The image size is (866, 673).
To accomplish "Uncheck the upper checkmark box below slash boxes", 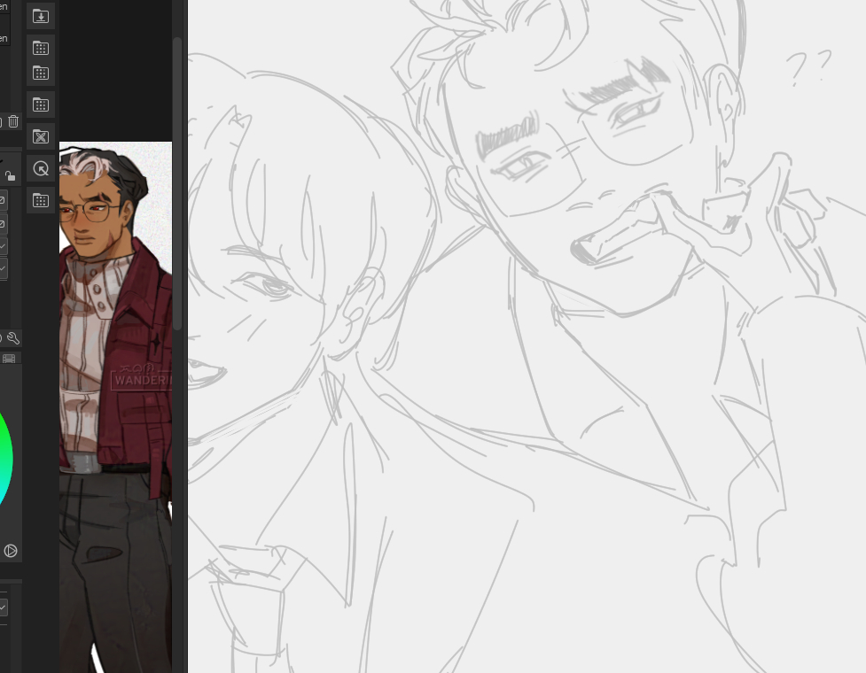I will click(3, 245).
